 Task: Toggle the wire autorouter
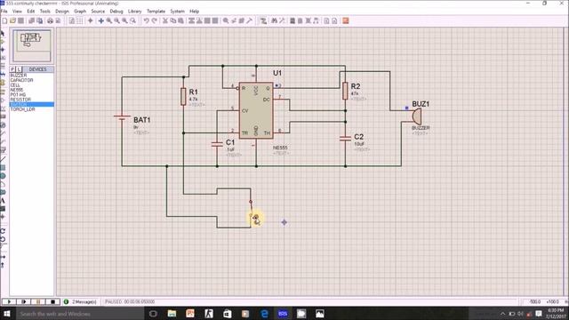pyautogui.click(x=263, y=21)
